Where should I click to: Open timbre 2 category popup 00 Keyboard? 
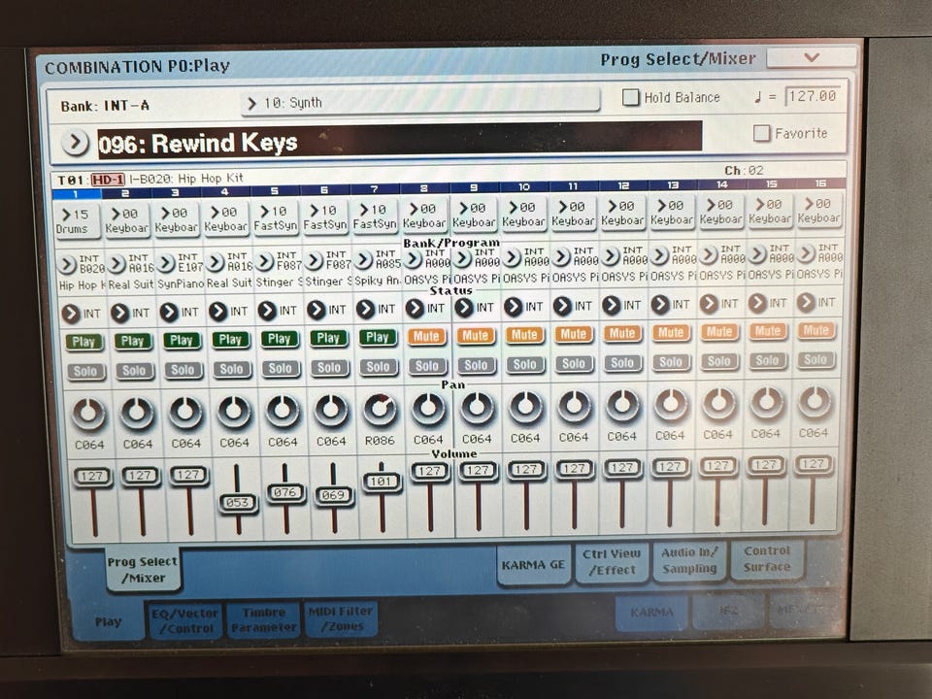coord(126,220)
